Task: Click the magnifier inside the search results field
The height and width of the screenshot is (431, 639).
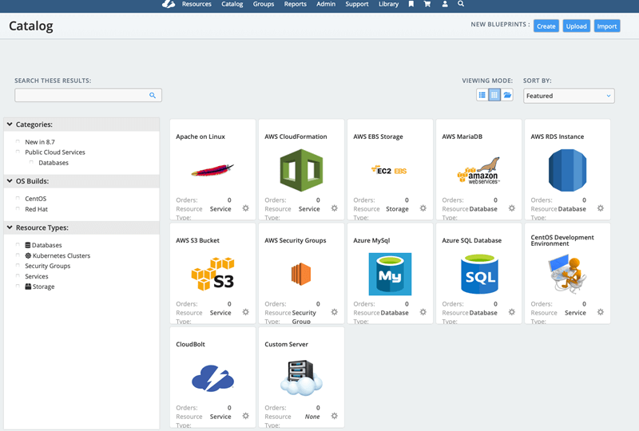Action: coord(153,95)
